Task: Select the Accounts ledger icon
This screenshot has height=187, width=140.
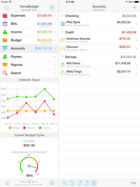Action: [x=5, y=48]
